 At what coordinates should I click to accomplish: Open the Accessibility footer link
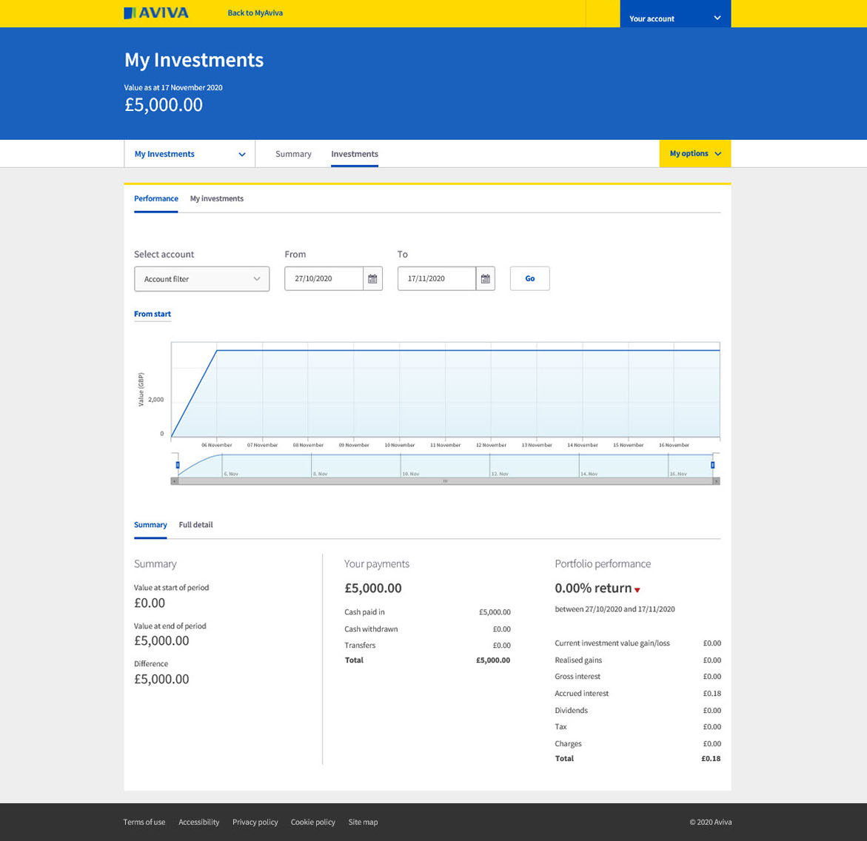click(x=199, y=822)
